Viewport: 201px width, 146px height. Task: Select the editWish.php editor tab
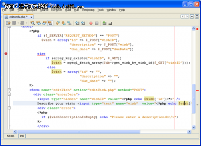point(18,17)
